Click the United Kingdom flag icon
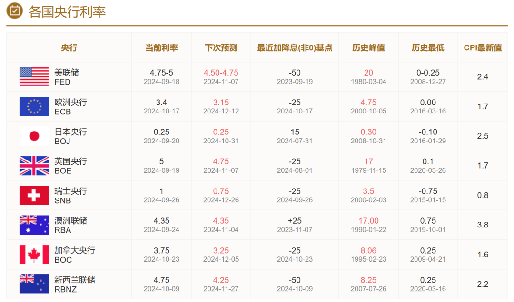 34,166
